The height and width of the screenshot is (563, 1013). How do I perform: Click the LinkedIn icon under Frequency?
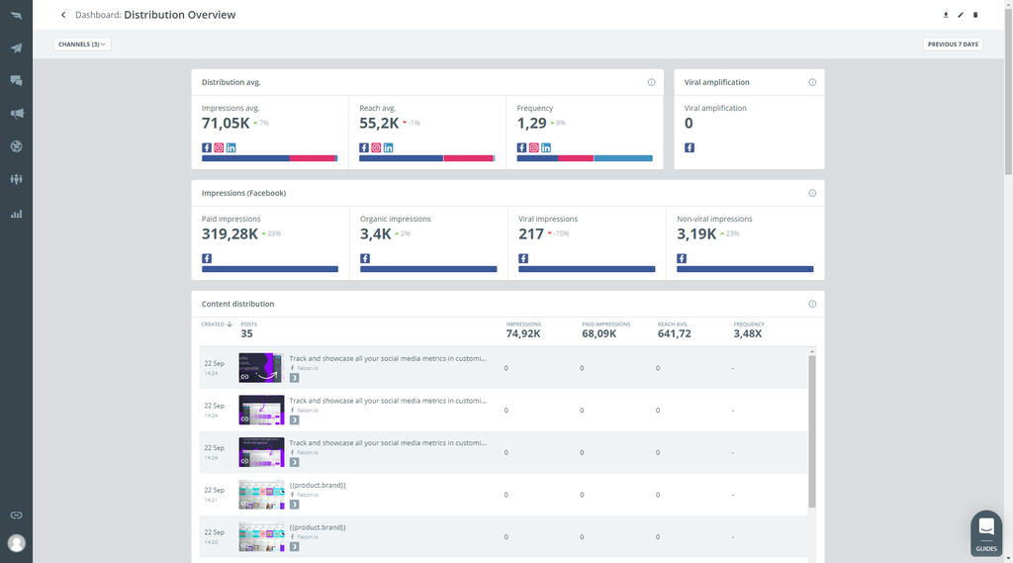tap(547, 147)
